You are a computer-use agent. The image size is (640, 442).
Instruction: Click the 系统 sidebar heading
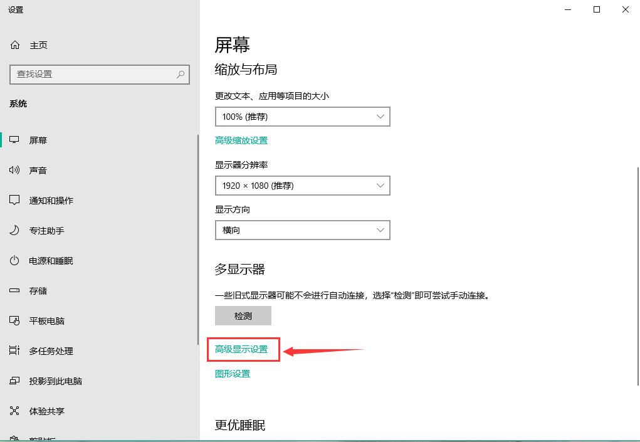click(18, 103)
